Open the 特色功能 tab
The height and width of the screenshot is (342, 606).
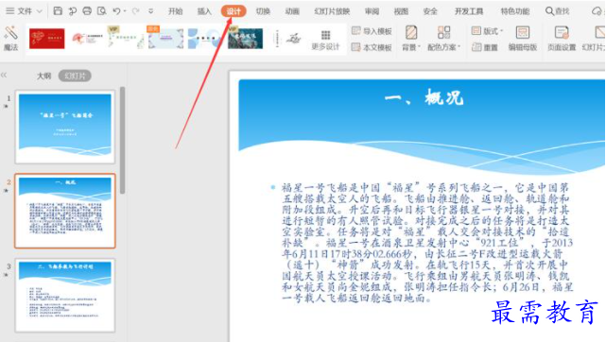pos(515,11)
